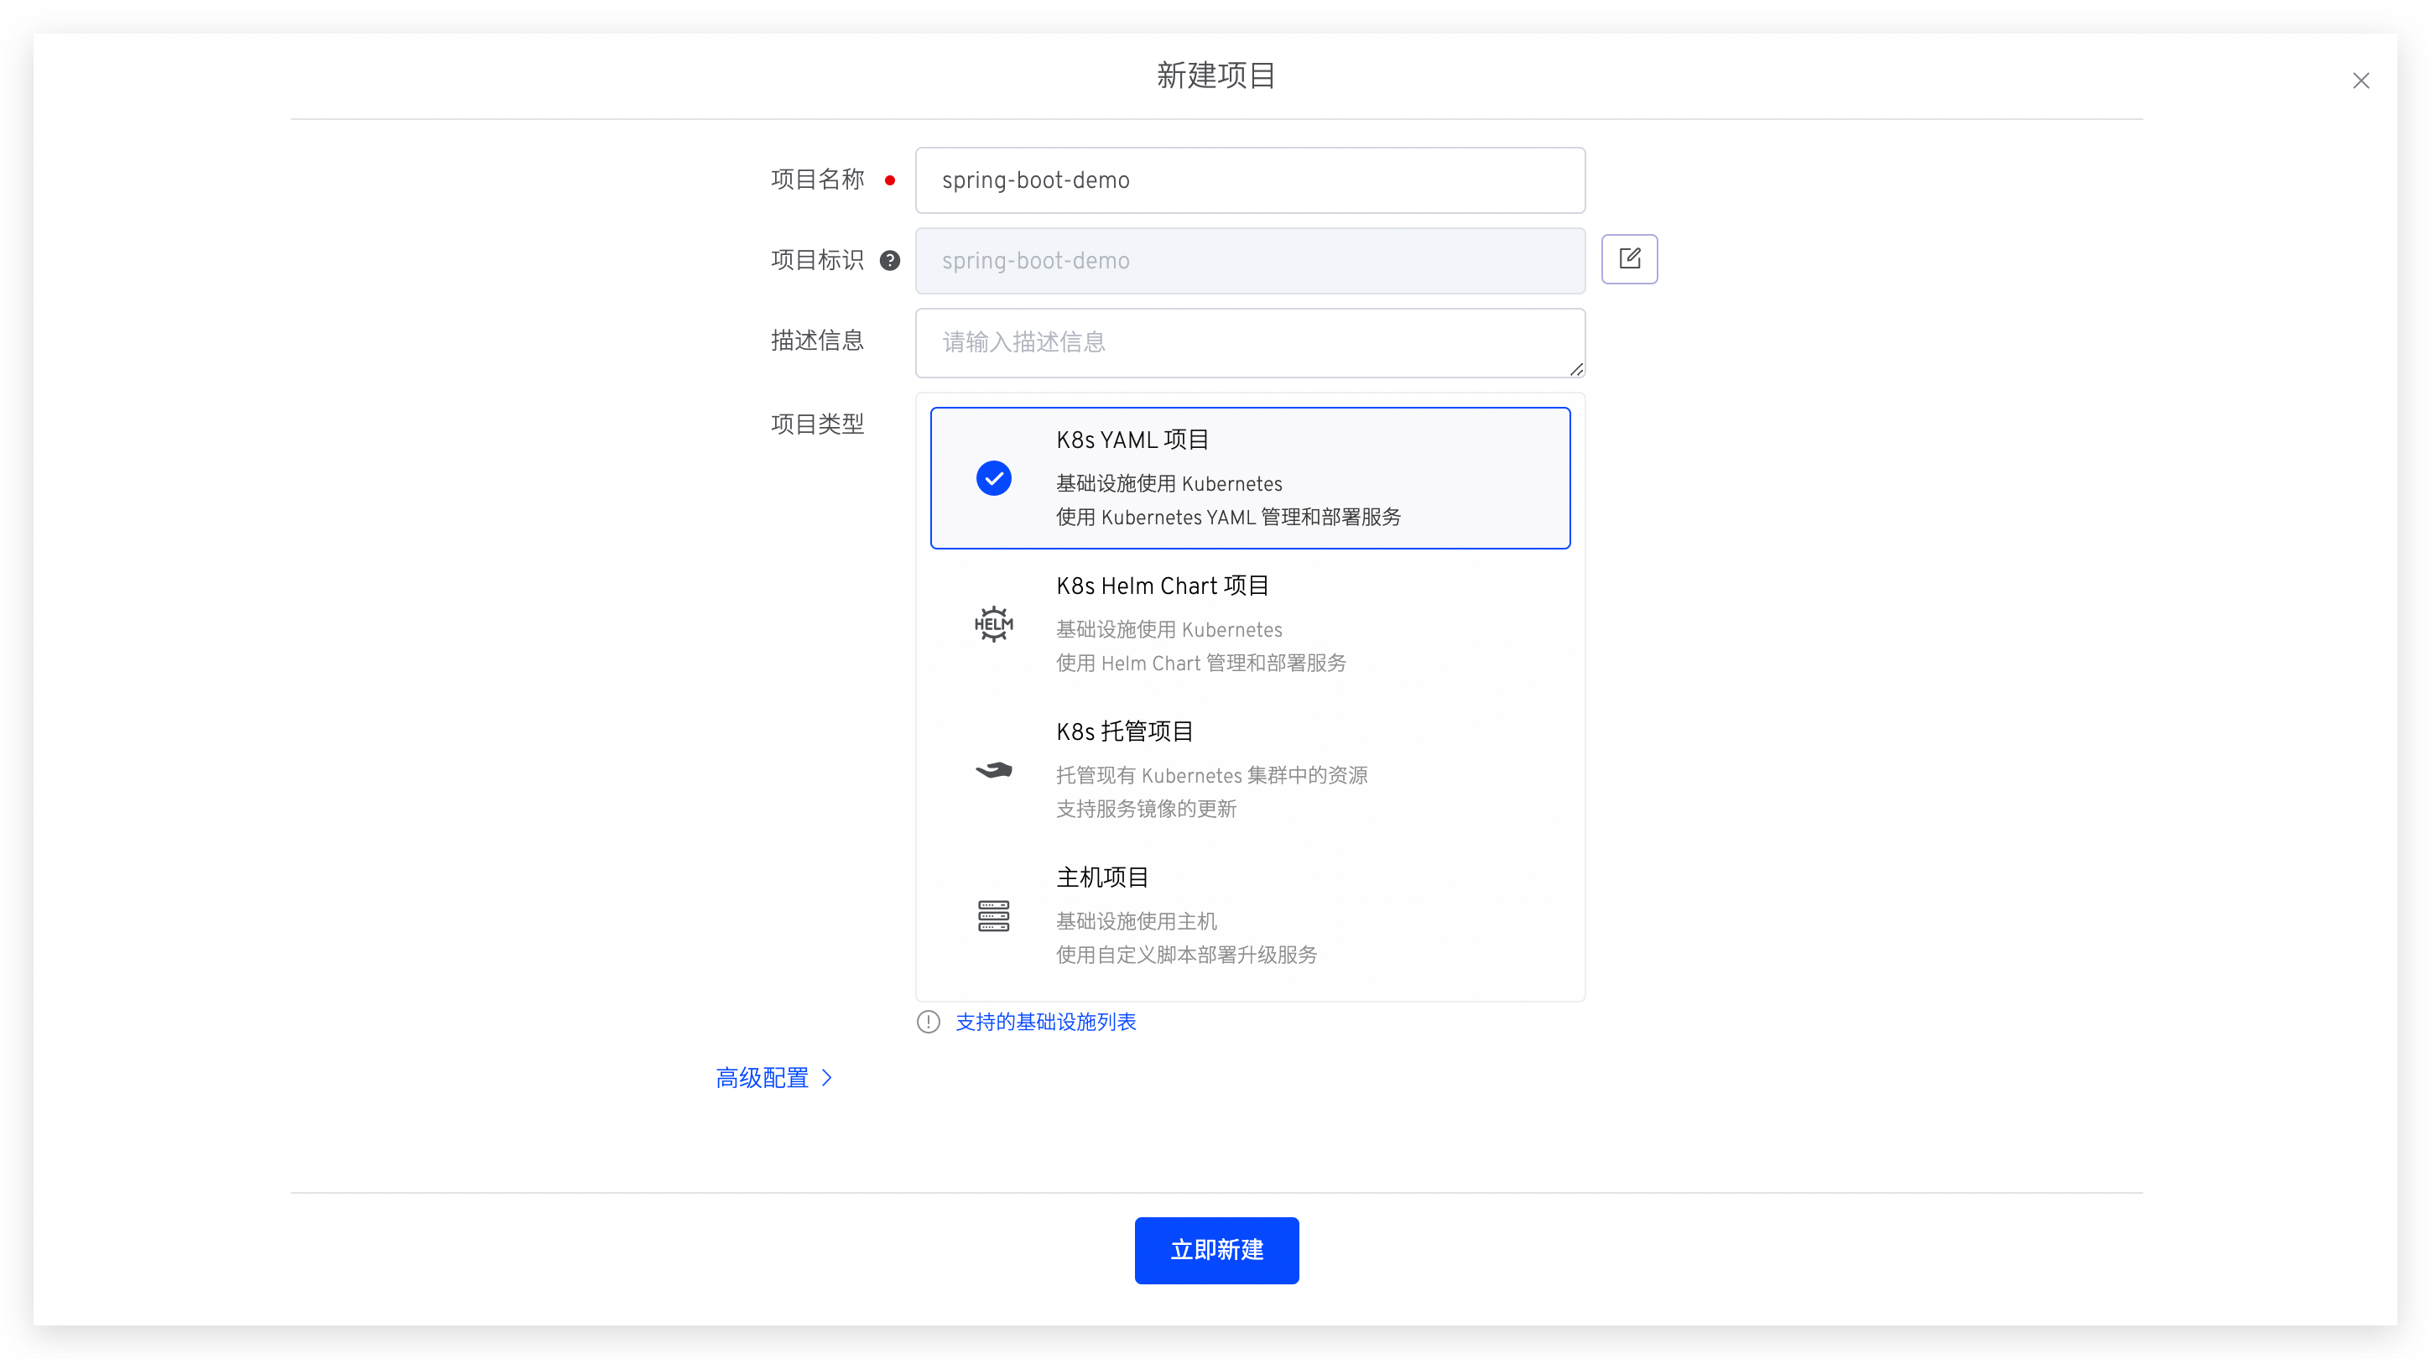2431x1359 pixels.
Task: Click the text 使用自定义脚本部署升级服务
Action: click(1186, 955)
